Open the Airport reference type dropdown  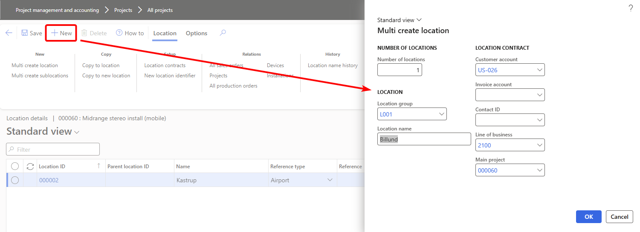pyautogui.click(x=330, y=180)
